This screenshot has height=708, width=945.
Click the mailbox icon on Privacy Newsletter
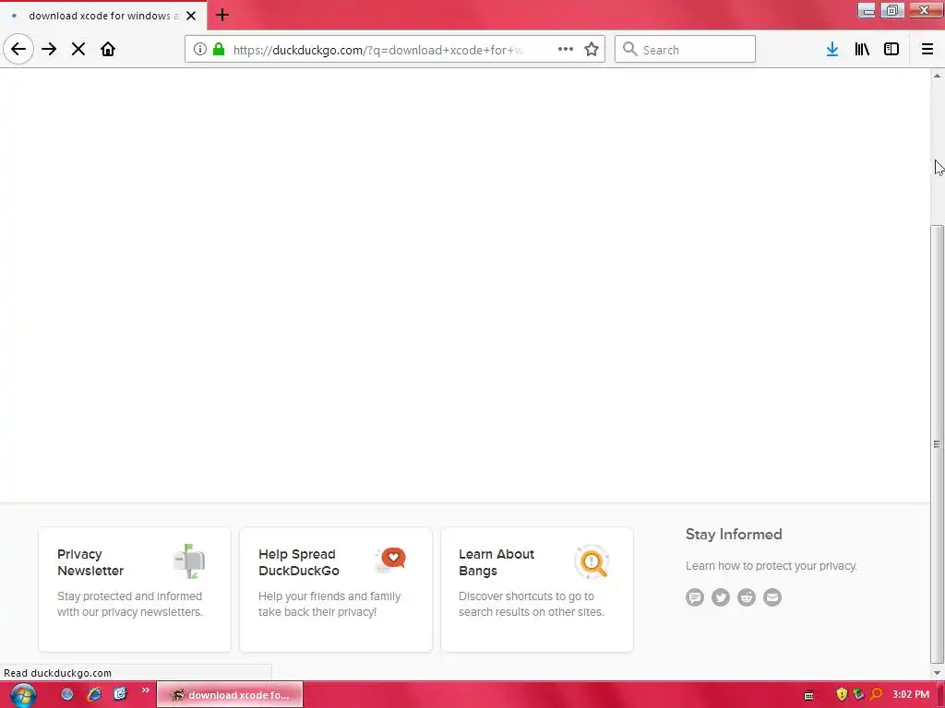tap(190, 561)
